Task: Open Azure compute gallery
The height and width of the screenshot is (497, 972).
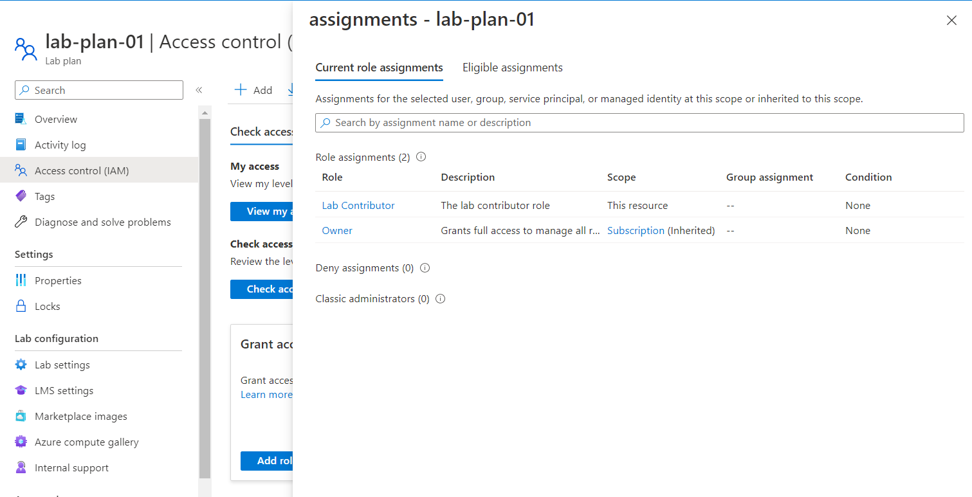Action: pyautogui.click(x=86, y=442)
